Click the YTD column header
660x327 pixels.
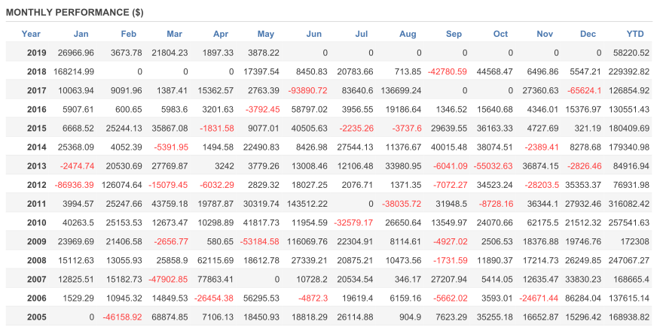(635, 34)
